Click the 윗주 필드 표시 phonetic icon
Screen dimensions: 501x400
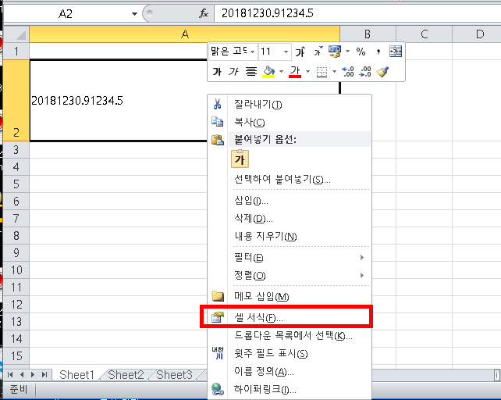218,352
